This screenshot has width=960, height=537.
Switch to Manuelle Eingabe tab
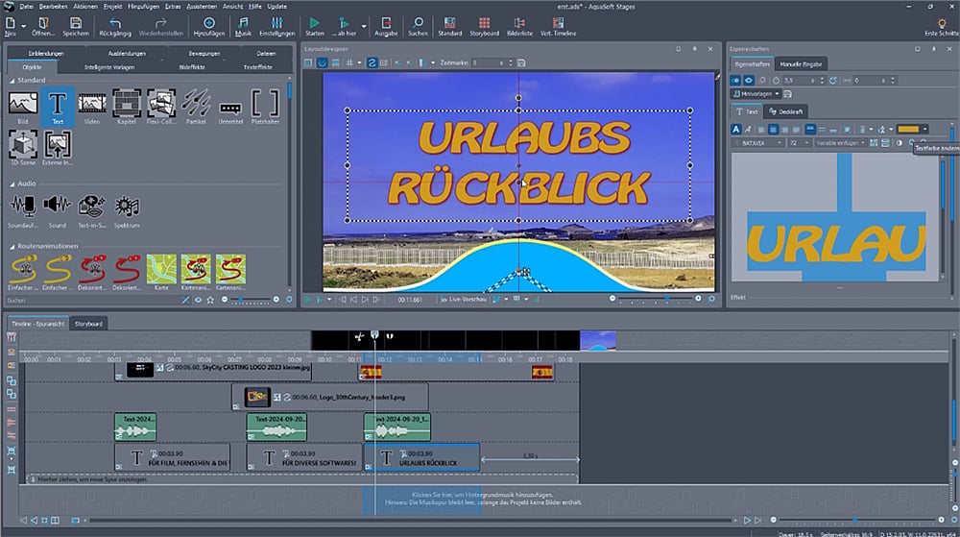[x=800, y=63]
